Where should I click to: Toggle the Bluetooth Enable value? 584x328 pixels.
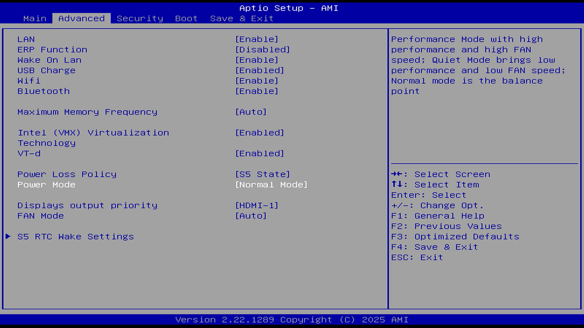tap(256, 91)
